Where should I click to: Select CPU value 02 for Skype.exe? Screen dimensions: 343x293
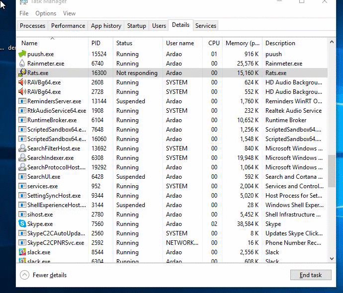point(214,224)
